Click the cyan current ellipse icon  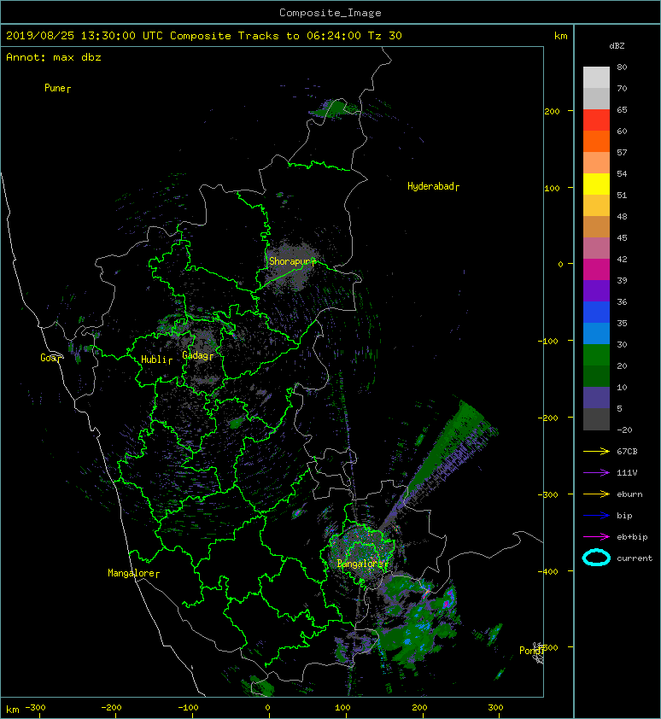pos(596,558)
